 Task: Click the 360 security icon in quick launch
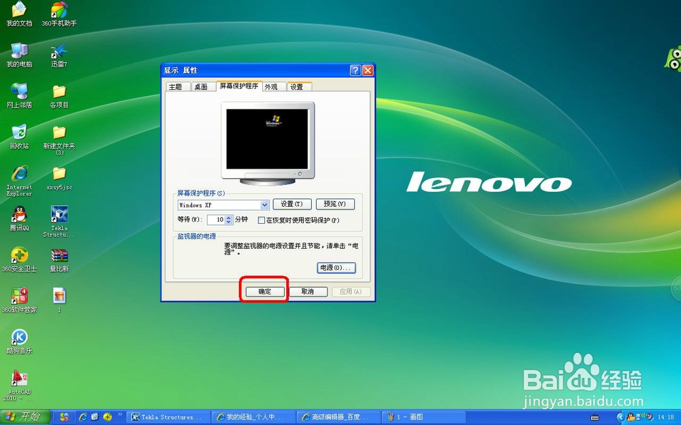(x=108, y=417)
